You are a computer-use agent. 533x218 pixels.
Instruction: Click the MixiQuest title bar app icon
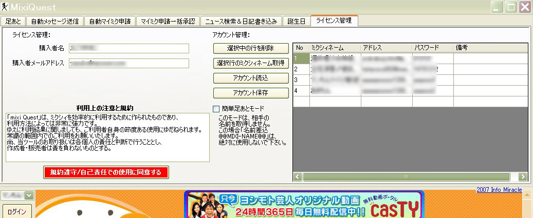[x=5, y=7]
